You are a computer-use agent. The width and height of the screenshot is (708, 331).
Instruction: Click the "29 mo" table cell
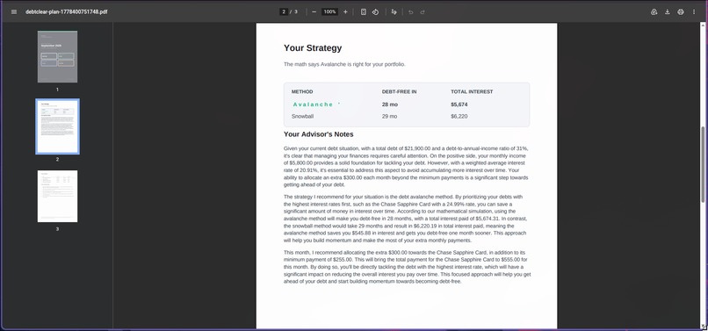pyautogui.click(x=390, y=116)
